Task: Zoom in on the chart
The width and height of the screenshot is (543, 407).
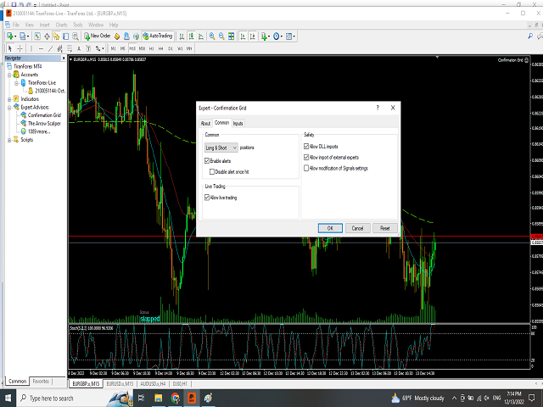Action: (212, 36)
